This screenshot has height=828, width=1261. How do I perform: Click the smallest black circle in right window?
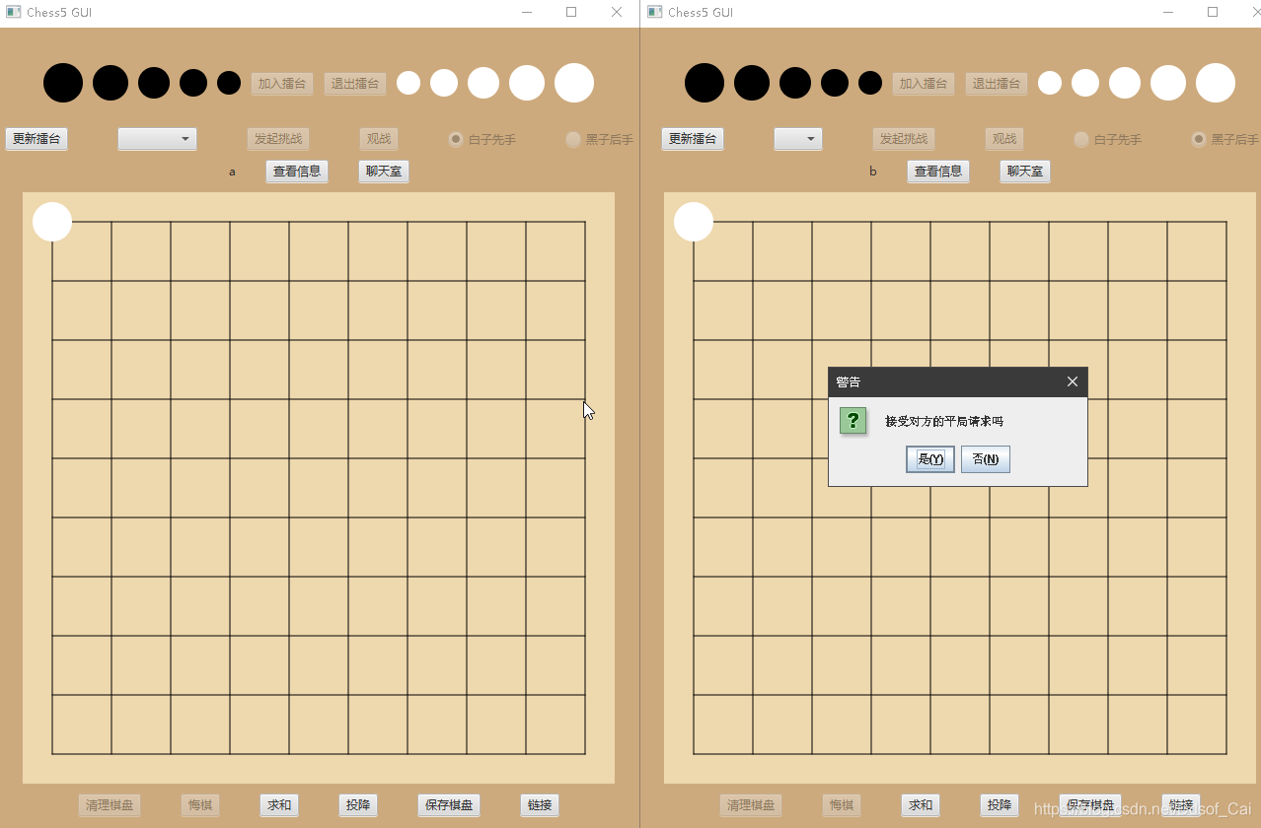click(x=870, y=83)
